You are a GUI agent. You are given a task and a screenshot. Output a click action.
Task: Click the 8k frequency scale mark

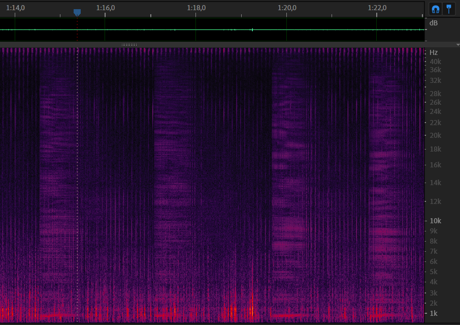point(434,241)
